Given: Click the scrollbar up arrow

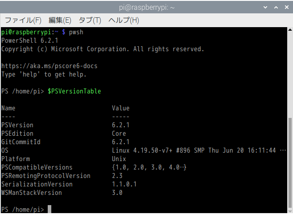Looking at the screenshot, I should tap(289, 31).
